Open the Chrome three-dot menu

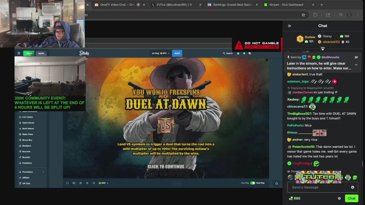tap(358, 15)
